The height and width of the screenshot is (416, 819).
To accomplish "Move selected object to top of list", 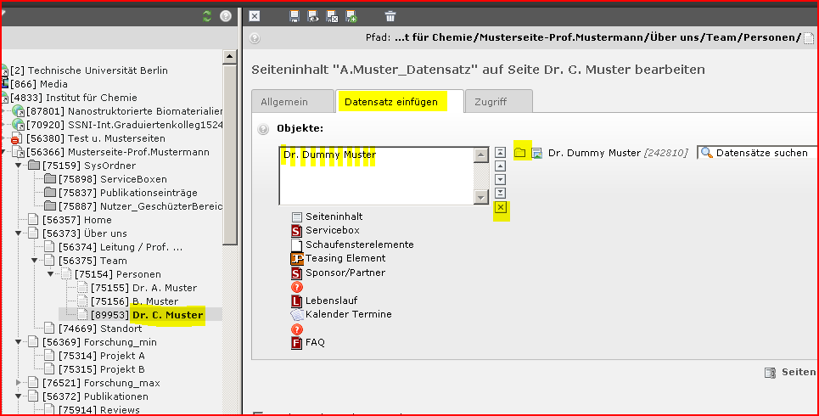I will (x=501, y=153).
